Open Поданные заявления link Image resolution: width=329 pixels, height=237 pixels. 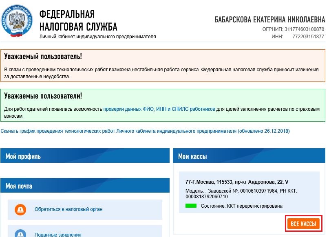pos(58,235)
